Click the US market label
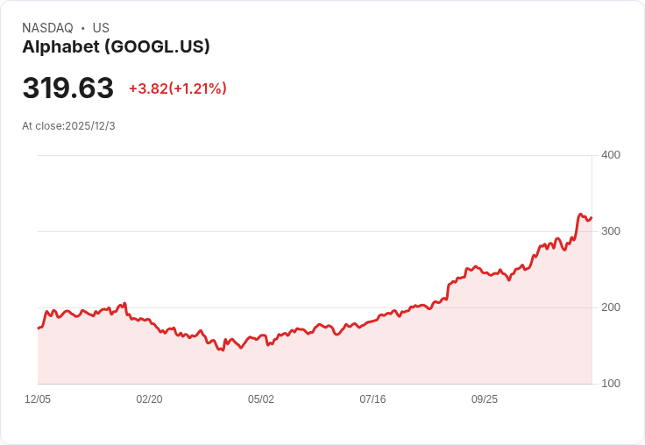This screenshot has height=445, width=645. click(101, 28)
